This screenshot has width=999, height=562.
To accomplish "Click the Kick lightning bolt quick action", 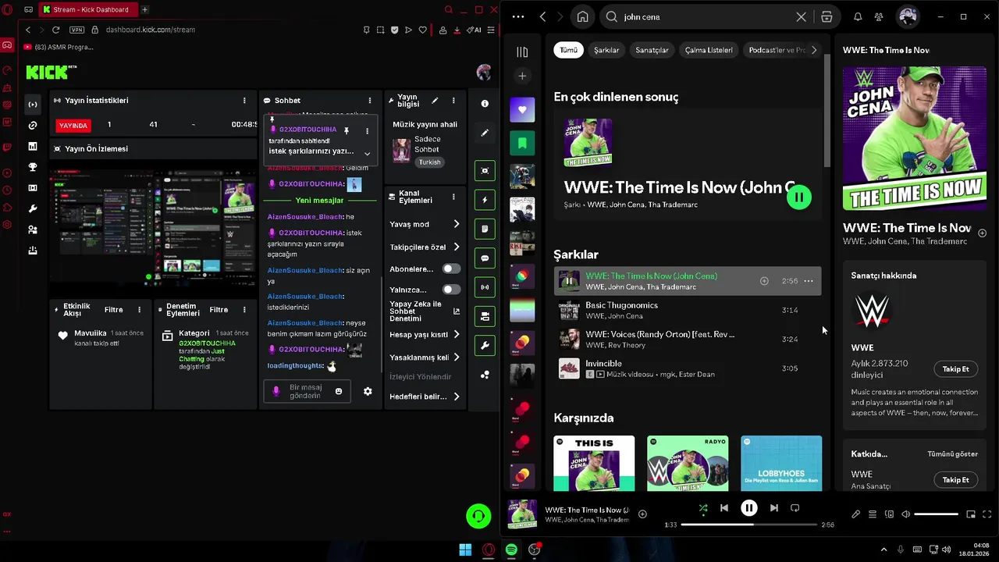I will 485,200.
